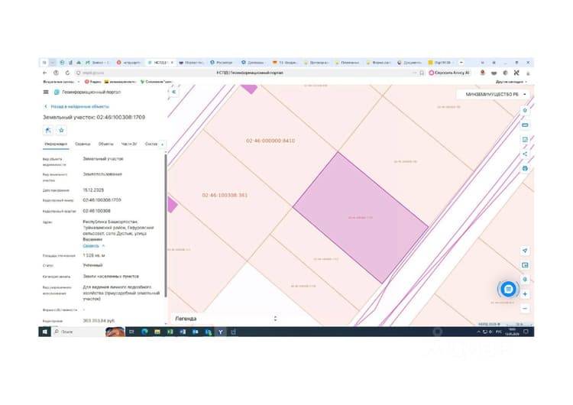Screen dimensions: 573x405
Task: Click parcel label 02:46:000000:8410
Action: pos(270,141)
